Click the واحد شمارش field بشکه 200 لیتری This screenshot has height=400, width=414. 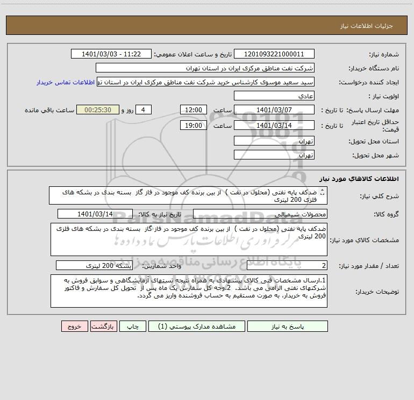[94, 266]
